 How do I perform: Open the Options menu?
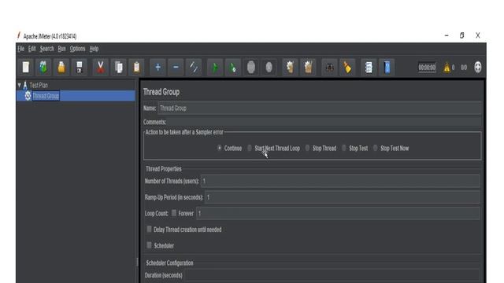pos(77,49)
